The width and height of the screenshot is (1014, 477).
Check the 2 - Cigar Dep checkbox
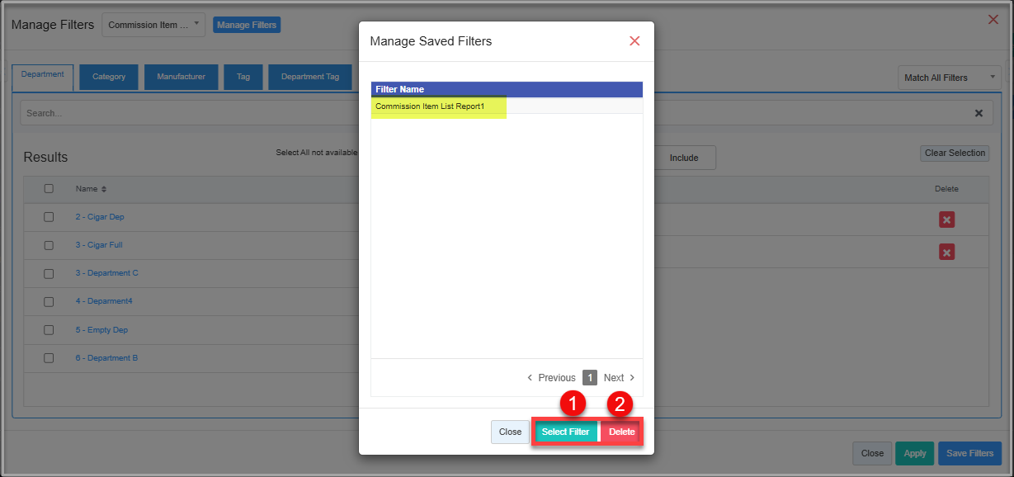49,216
